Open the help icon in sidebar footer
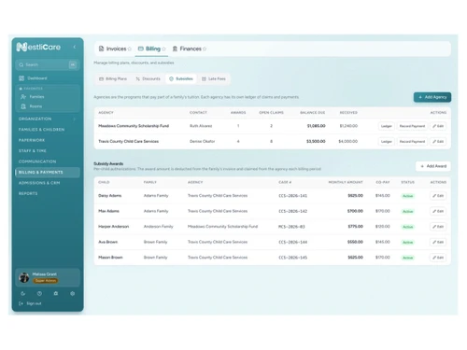467x350 pixels. pos(39,293)
